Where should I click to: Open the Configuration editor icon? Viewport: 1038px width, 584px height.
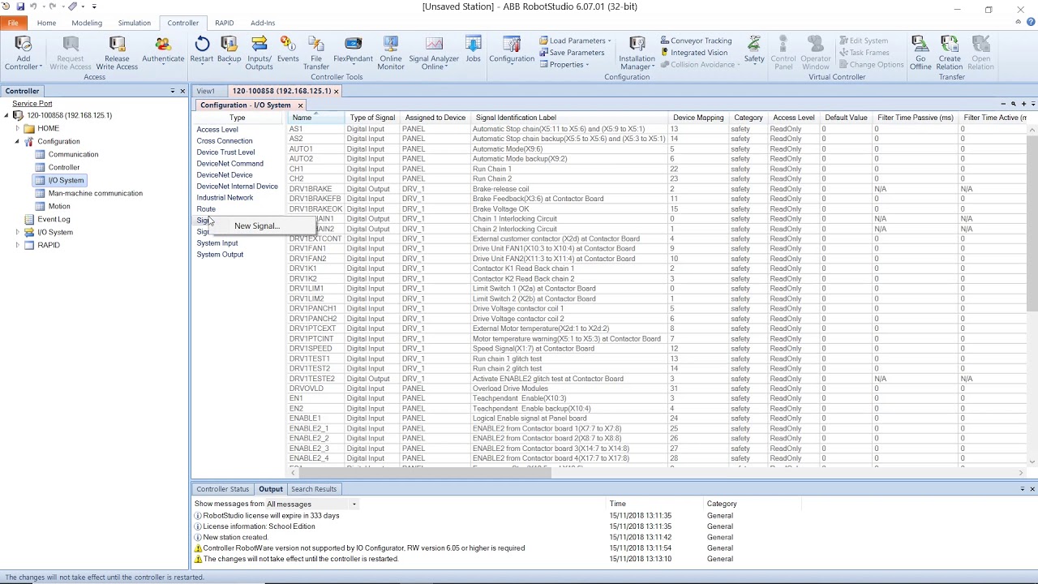[512, 49]
